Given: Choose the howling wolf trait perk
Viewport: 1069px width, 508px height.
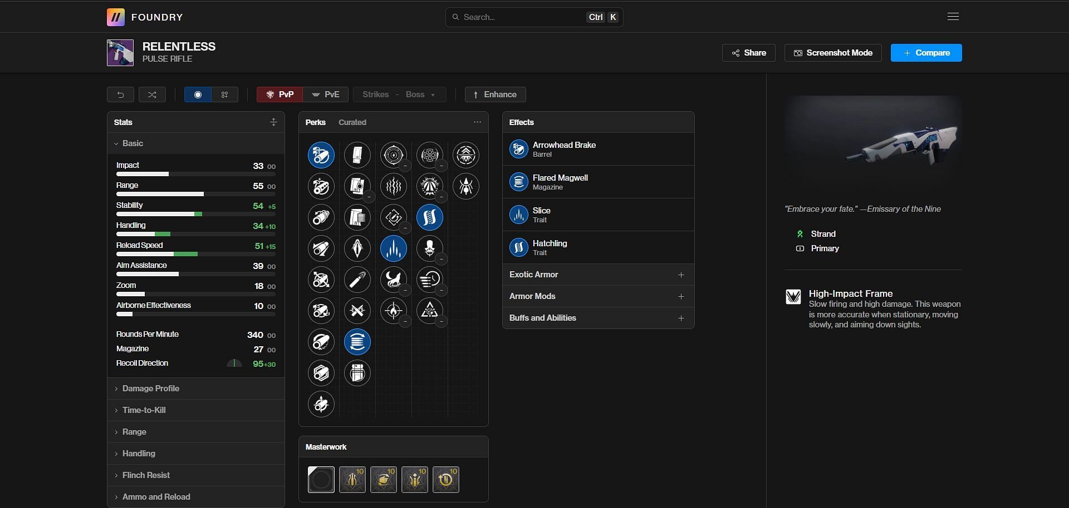Looking at the screenshot, I should tap(394, 280).
